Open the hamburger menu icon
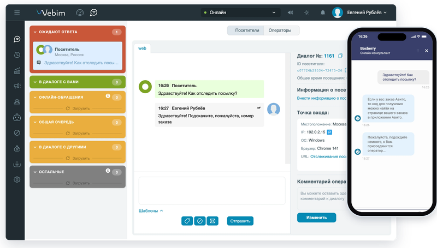 click(x=17, y=13)
